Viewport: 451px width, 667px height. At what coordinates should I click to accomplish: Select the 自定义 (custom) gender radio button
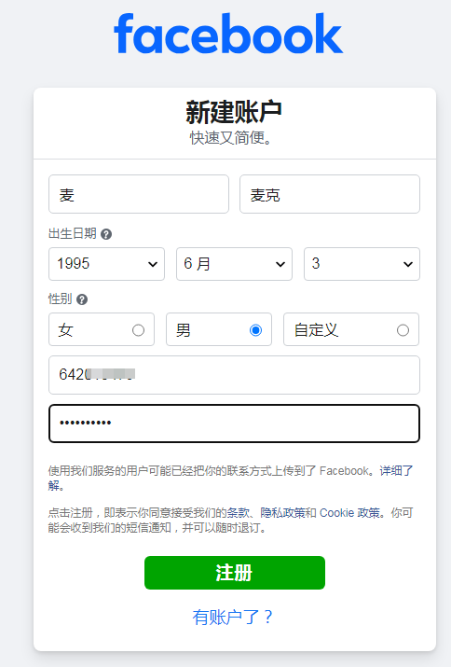click(x=403, y=330)
